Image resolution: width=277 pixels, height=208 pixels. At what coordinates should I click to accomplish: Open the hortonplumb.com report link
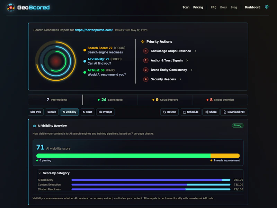pos(93,30)
